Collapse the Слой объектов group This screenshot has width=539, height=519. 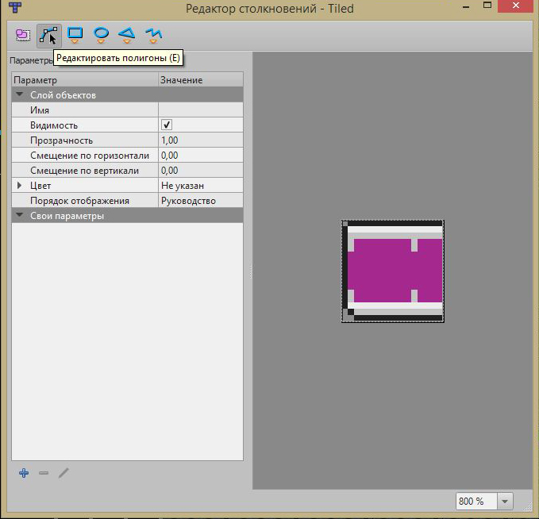[x=20, y=94]
